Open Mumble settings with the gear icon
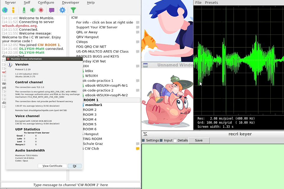Screen dimensions: 284x189 (x=62, y=10)
